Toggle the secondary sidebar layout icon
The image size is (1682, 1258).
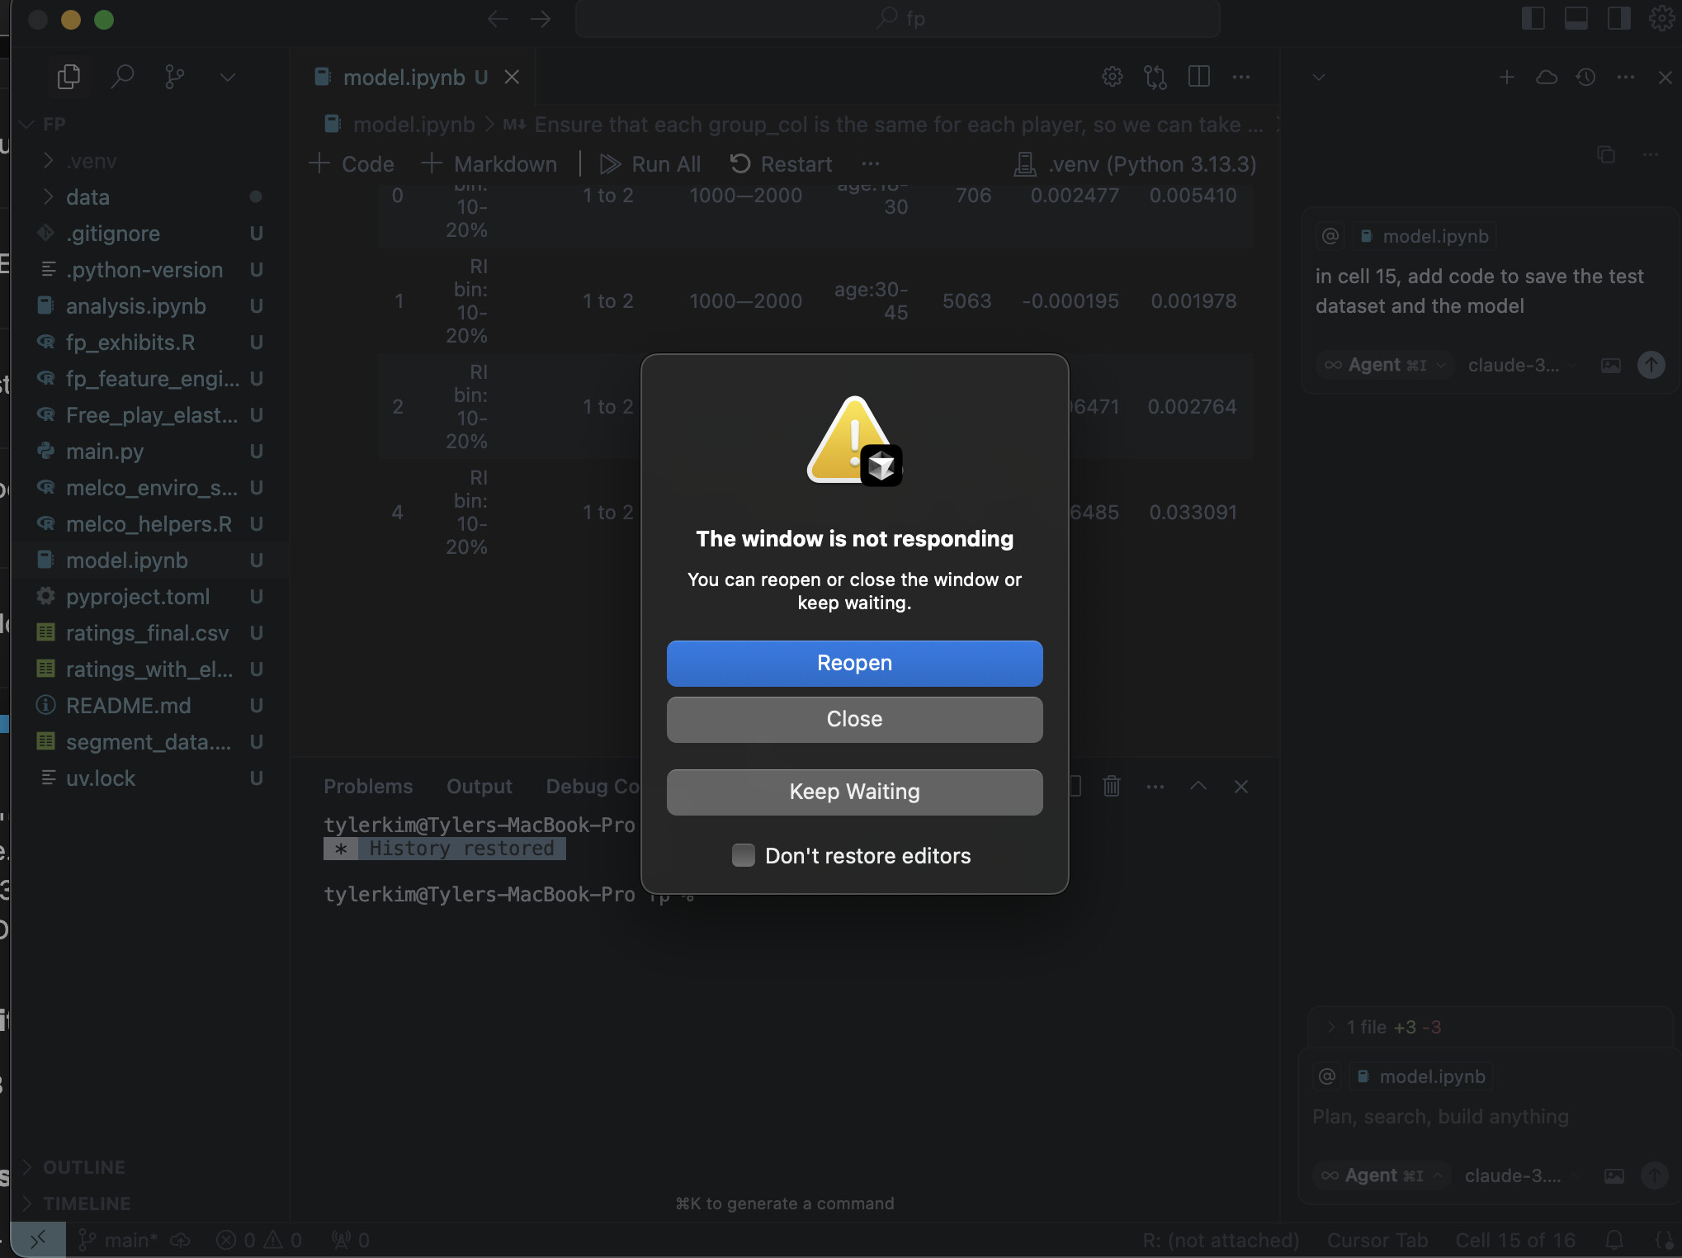[1618, 18]
